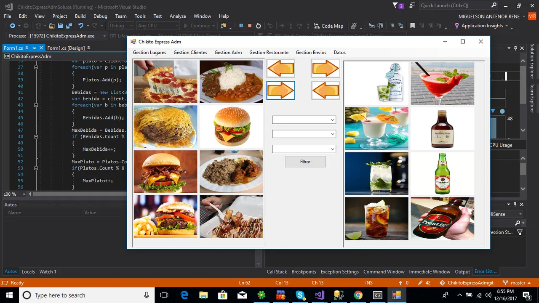Click the Navigate Backward toolbar icon
The image size is (539, 303).
tap(13, 26)
